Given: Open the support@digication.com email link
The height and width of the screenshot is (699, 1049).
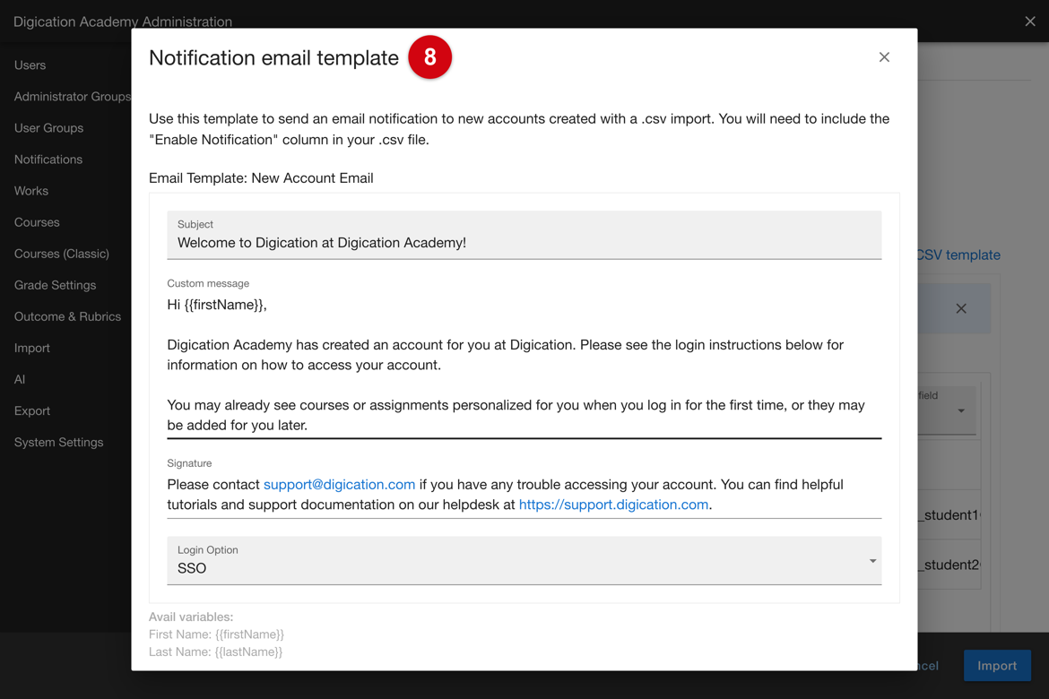Looking at the screenshot, I should click(339, 484).
